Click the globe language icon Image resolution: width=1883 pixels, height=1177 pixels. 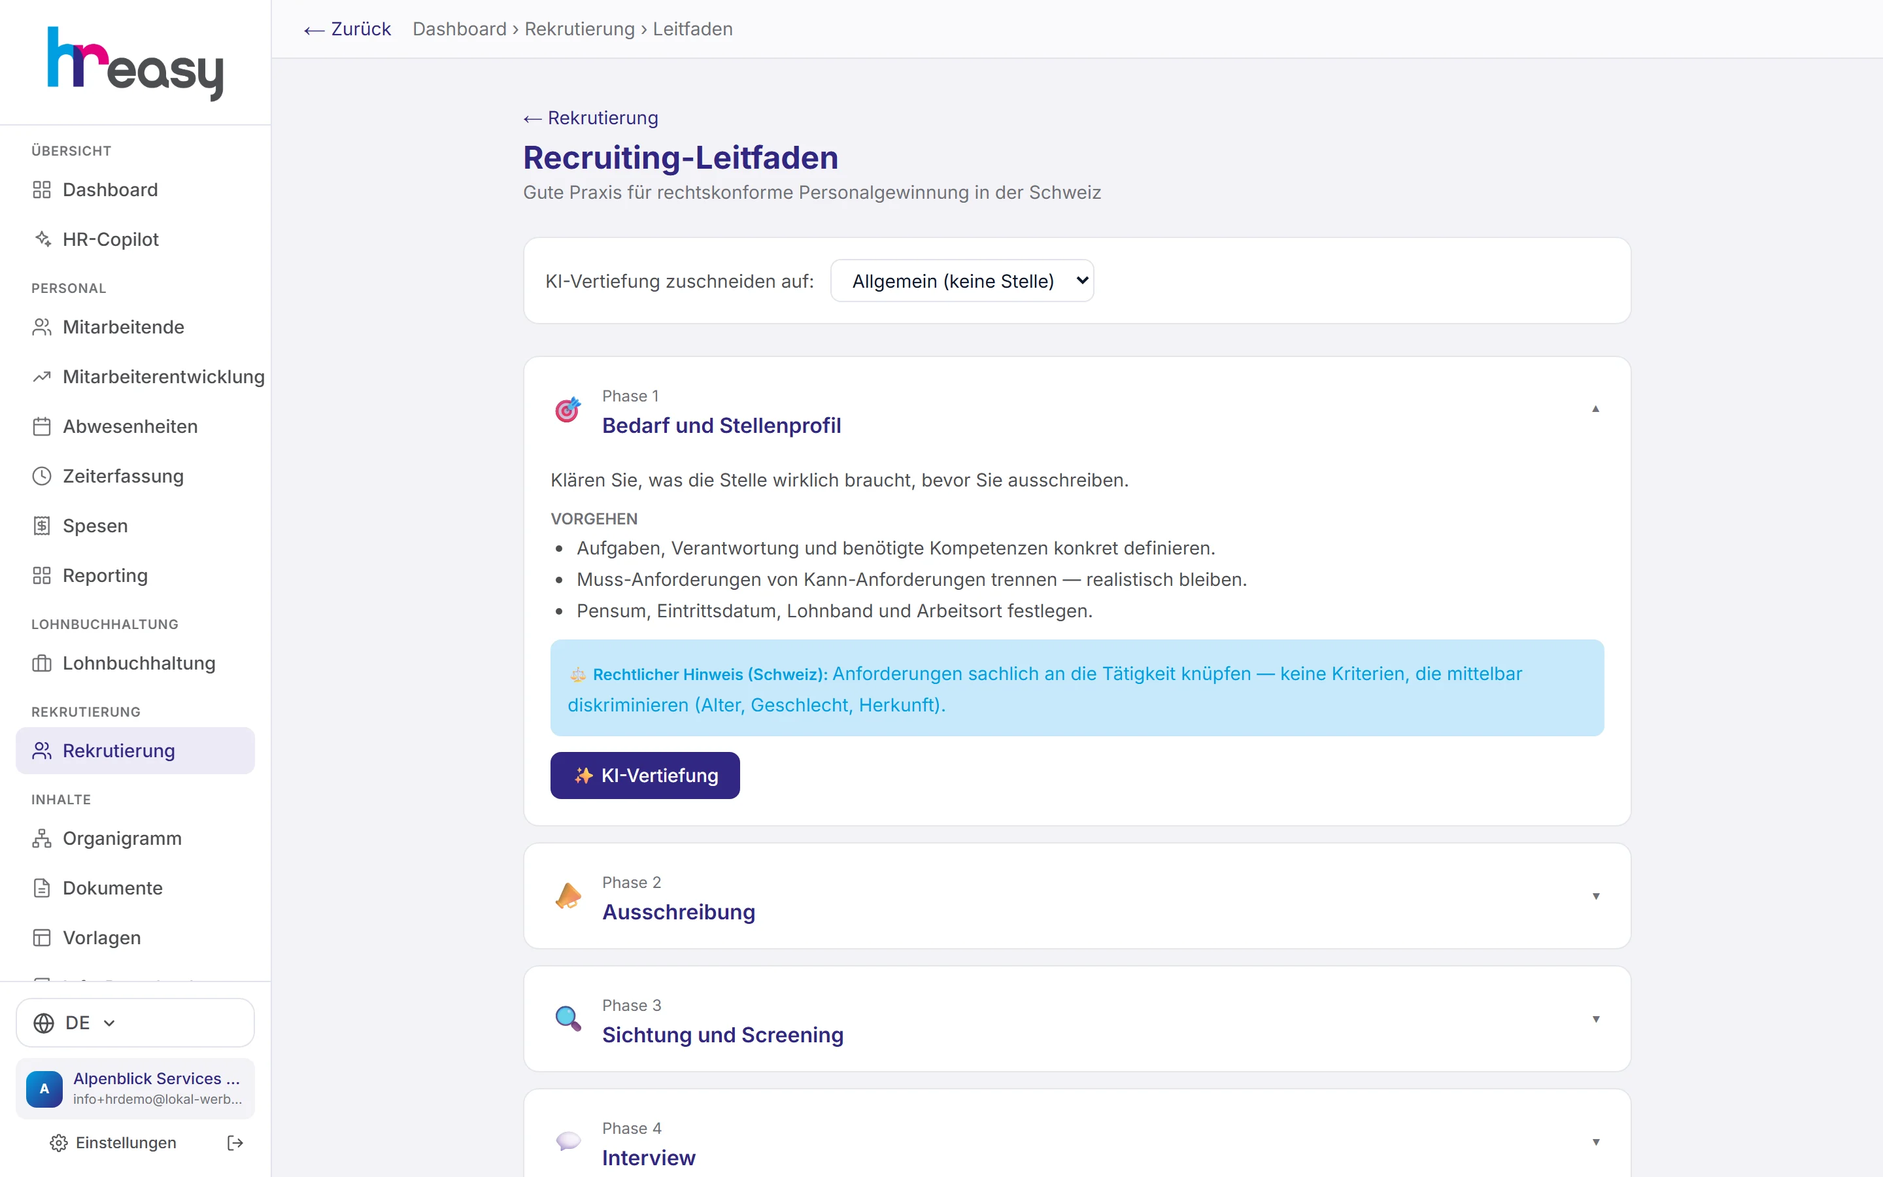coord(44,1023)
